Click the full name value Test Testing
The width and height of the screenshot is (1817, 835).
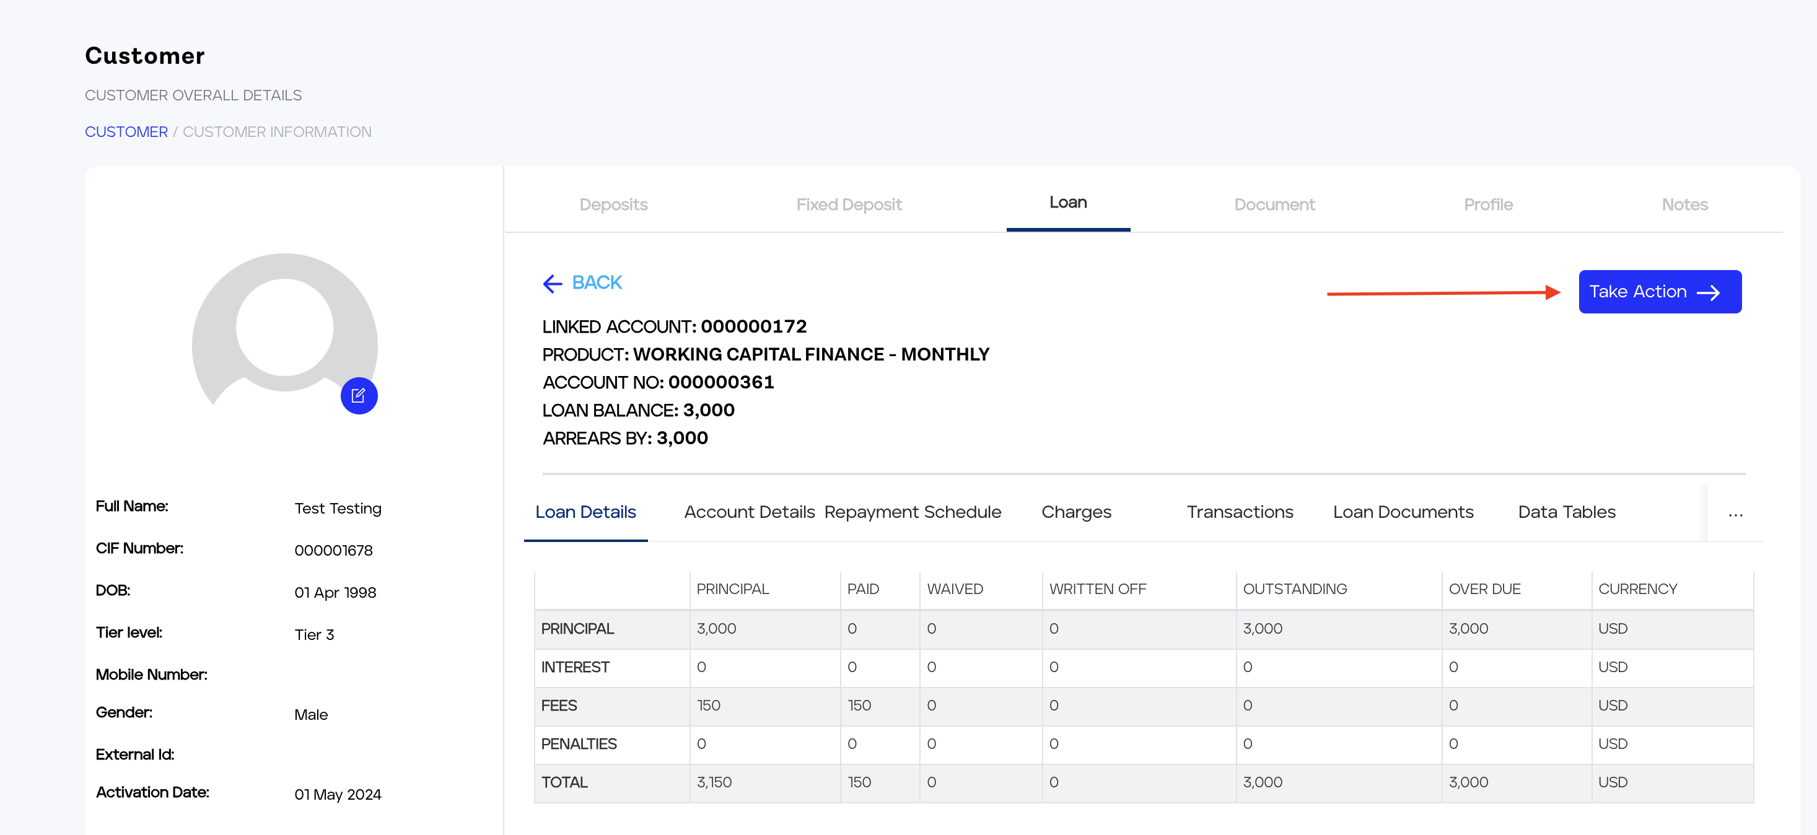coord(338,509)
